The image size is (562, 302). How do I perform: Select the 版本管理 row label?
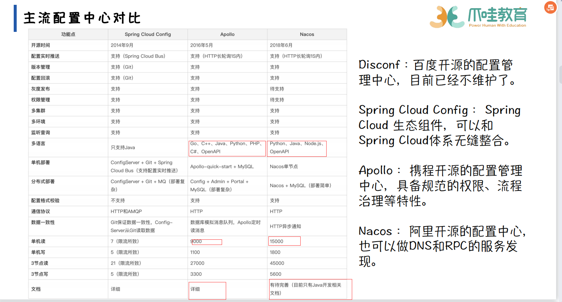click(x=40, y=67)
